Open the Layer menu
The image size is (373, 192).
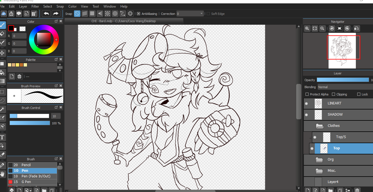click(x=23, y=6)
